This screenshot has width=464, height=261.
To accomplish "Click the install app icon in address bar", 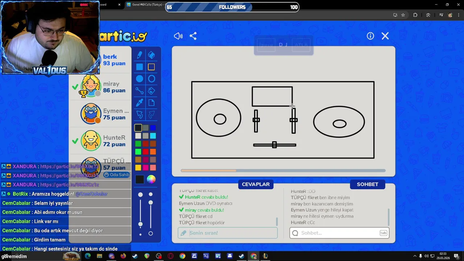I will [x=395, y=15].
